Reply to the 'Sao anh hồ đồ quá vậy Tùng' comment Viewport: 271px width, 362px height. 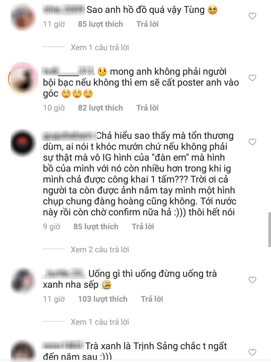pos(148,24)
